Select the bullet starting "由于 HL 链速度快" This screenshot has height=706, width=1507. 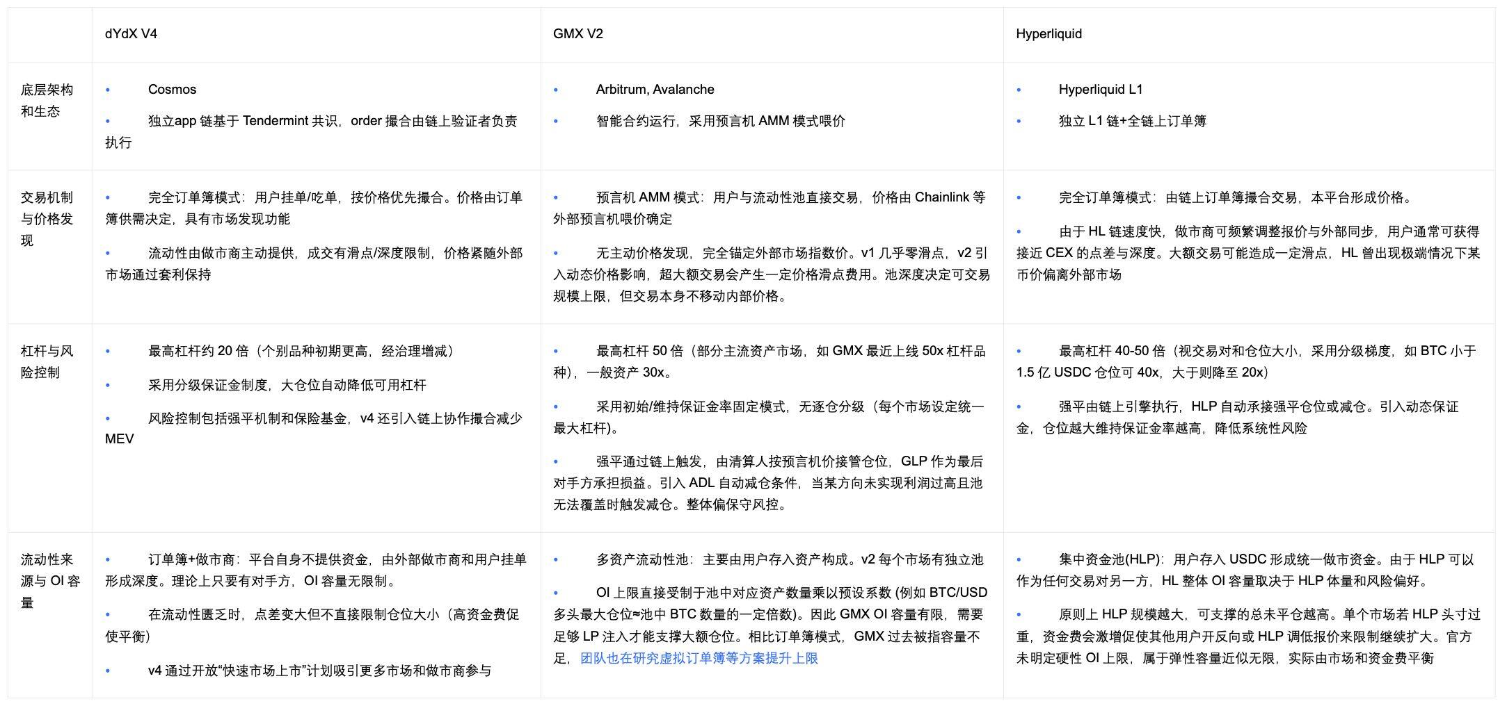click(1248, 253)
